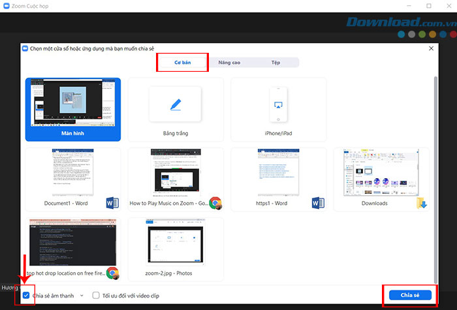Choose the Bảng trắng whiteboard option
This screenshot has height=310, width=457.
pos(176,110)
